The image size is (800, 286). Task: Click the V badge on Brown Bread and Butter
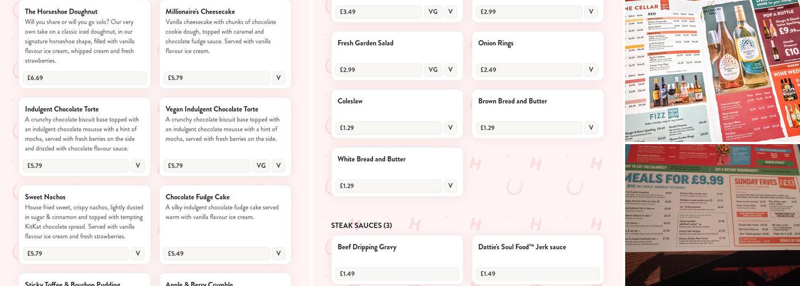591,128
